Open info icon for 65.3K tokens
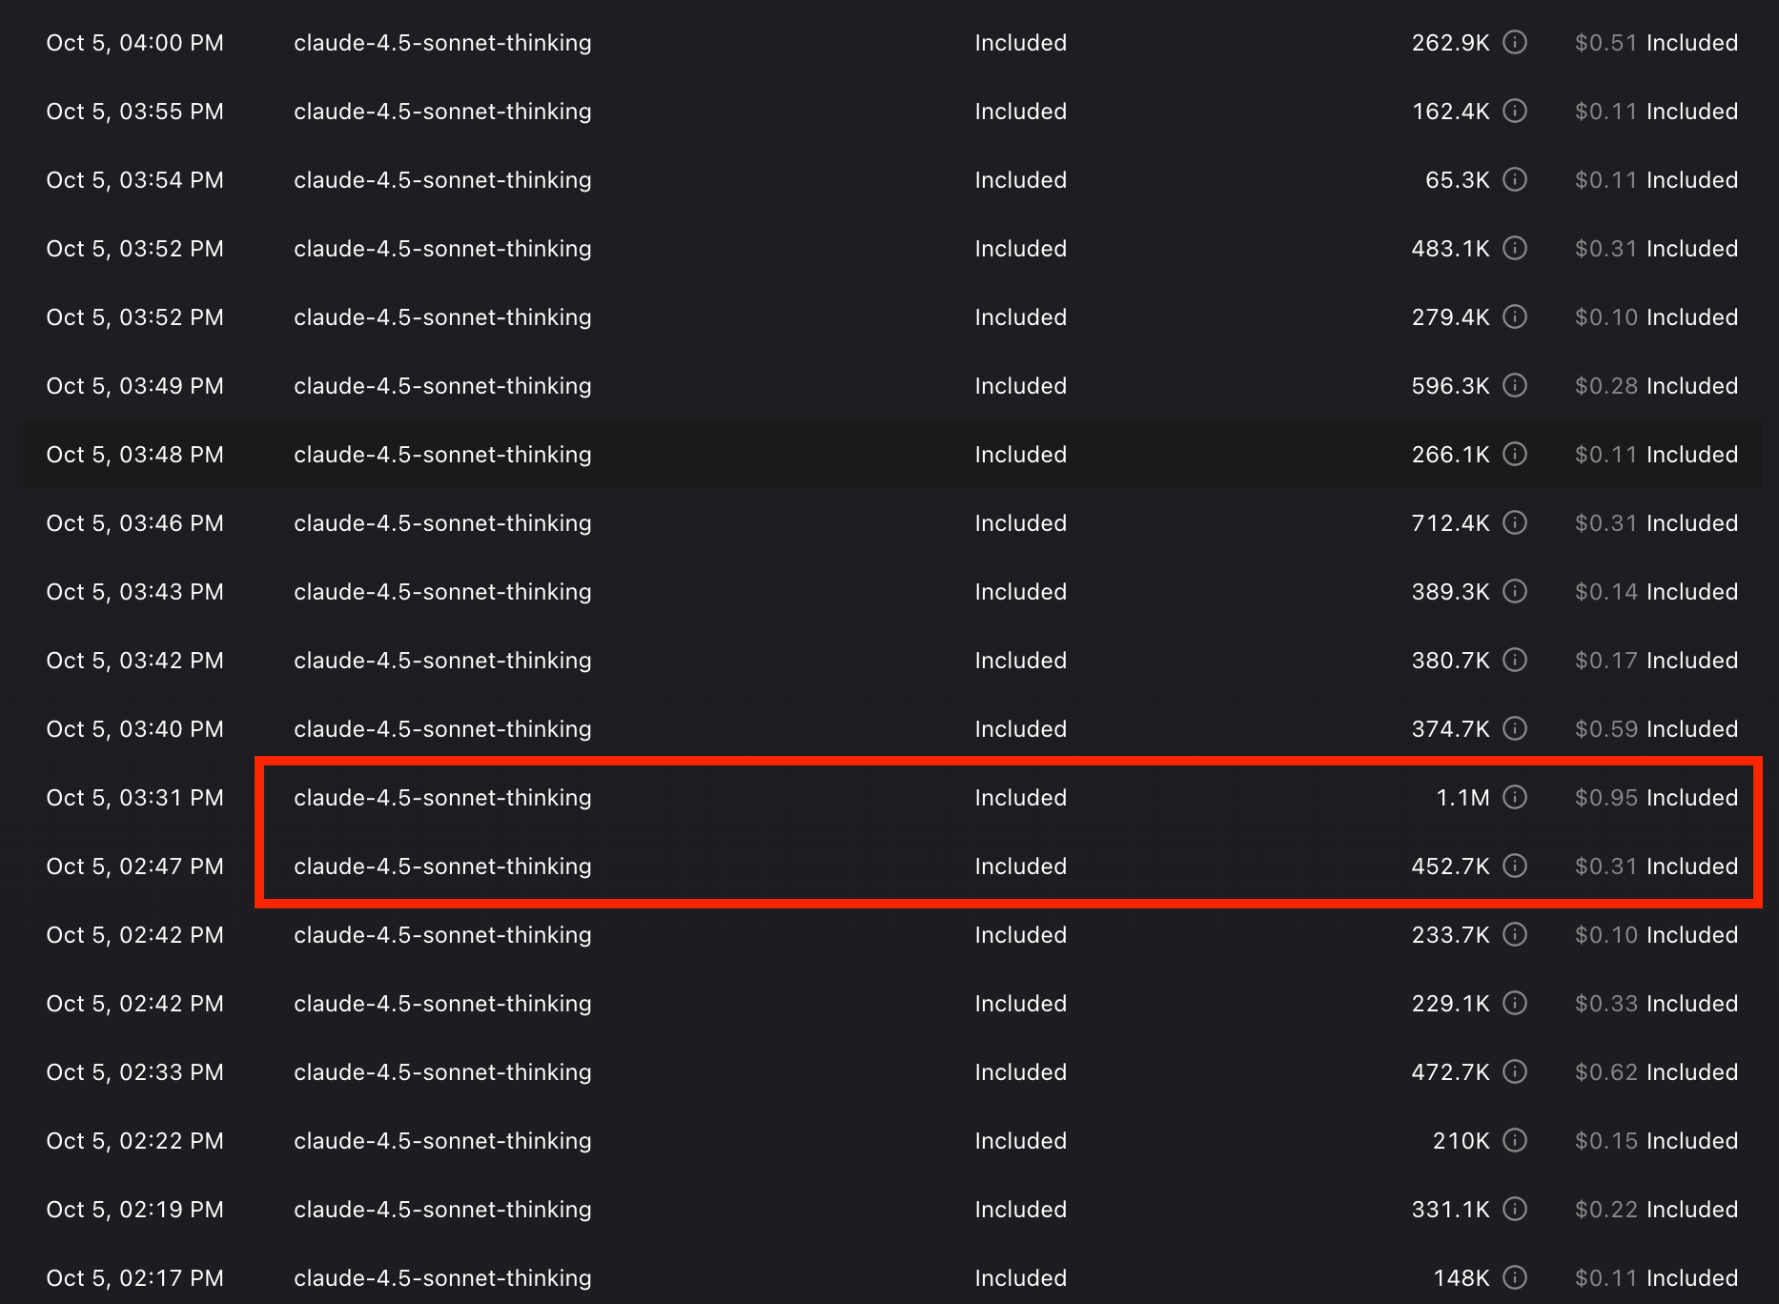1779x1304 pixels. (1515, 179)
